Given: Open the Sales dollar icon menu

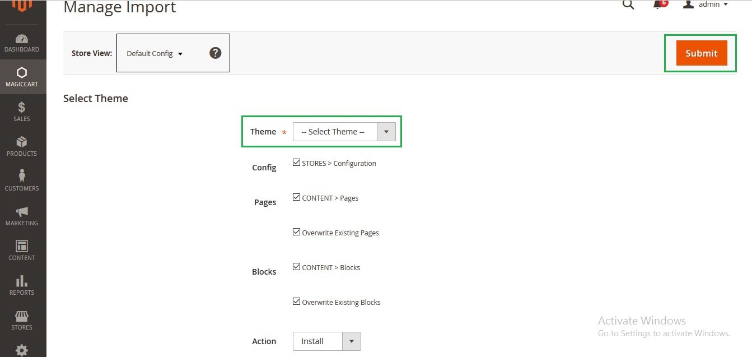Looking at the screenshot, I should (x=22, y=112).
